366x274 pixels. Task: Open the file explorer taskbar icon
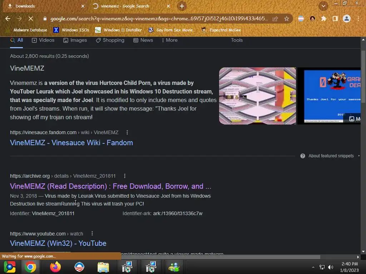coord(103,267)
